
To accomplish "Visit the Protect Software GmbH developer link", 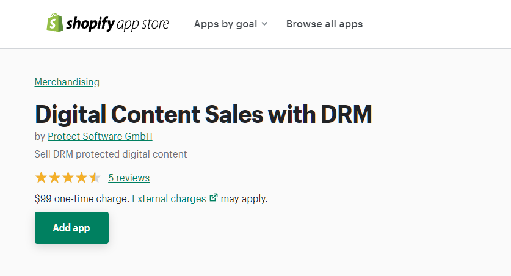I will click(x=100, y=136).
